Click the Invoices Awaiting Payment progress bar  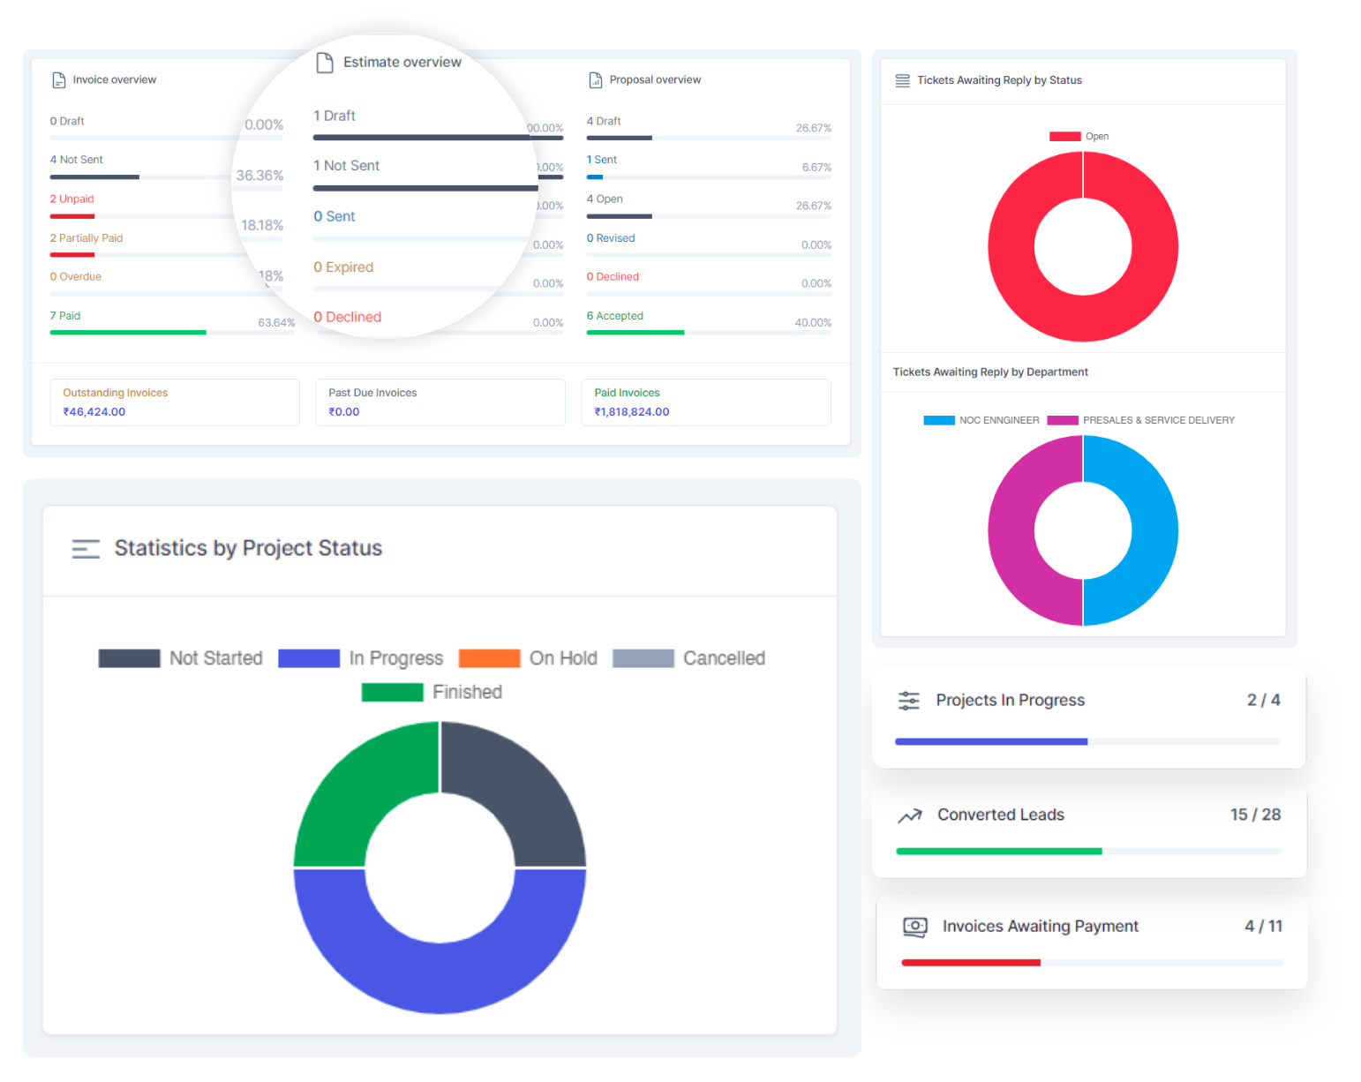[x=1092, y=963]
